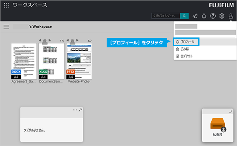Screen dimensions: 237x146
Task: Toggle the hamburger menu beside Workspace
Action: (6, 27)
